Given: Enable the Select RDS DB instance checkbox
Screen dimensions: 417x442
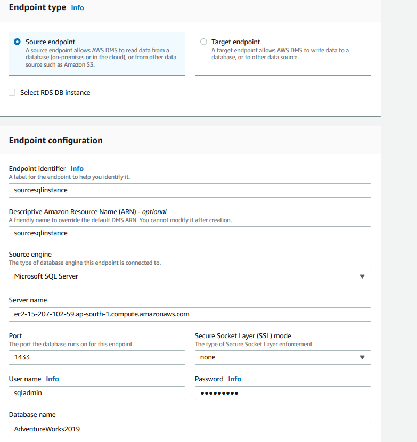Looking at the screenshot, I should [12, 92].
